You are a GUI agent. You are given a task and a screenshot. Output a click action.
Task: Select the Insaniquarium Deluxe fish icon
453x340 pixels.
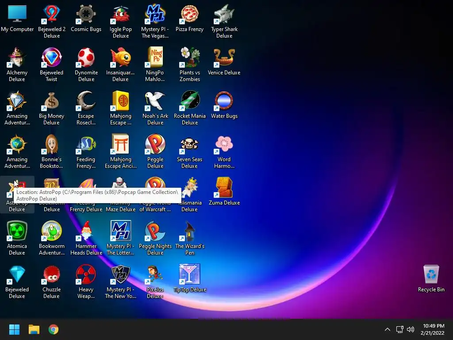pyautogui.click(x=121, y=57)
